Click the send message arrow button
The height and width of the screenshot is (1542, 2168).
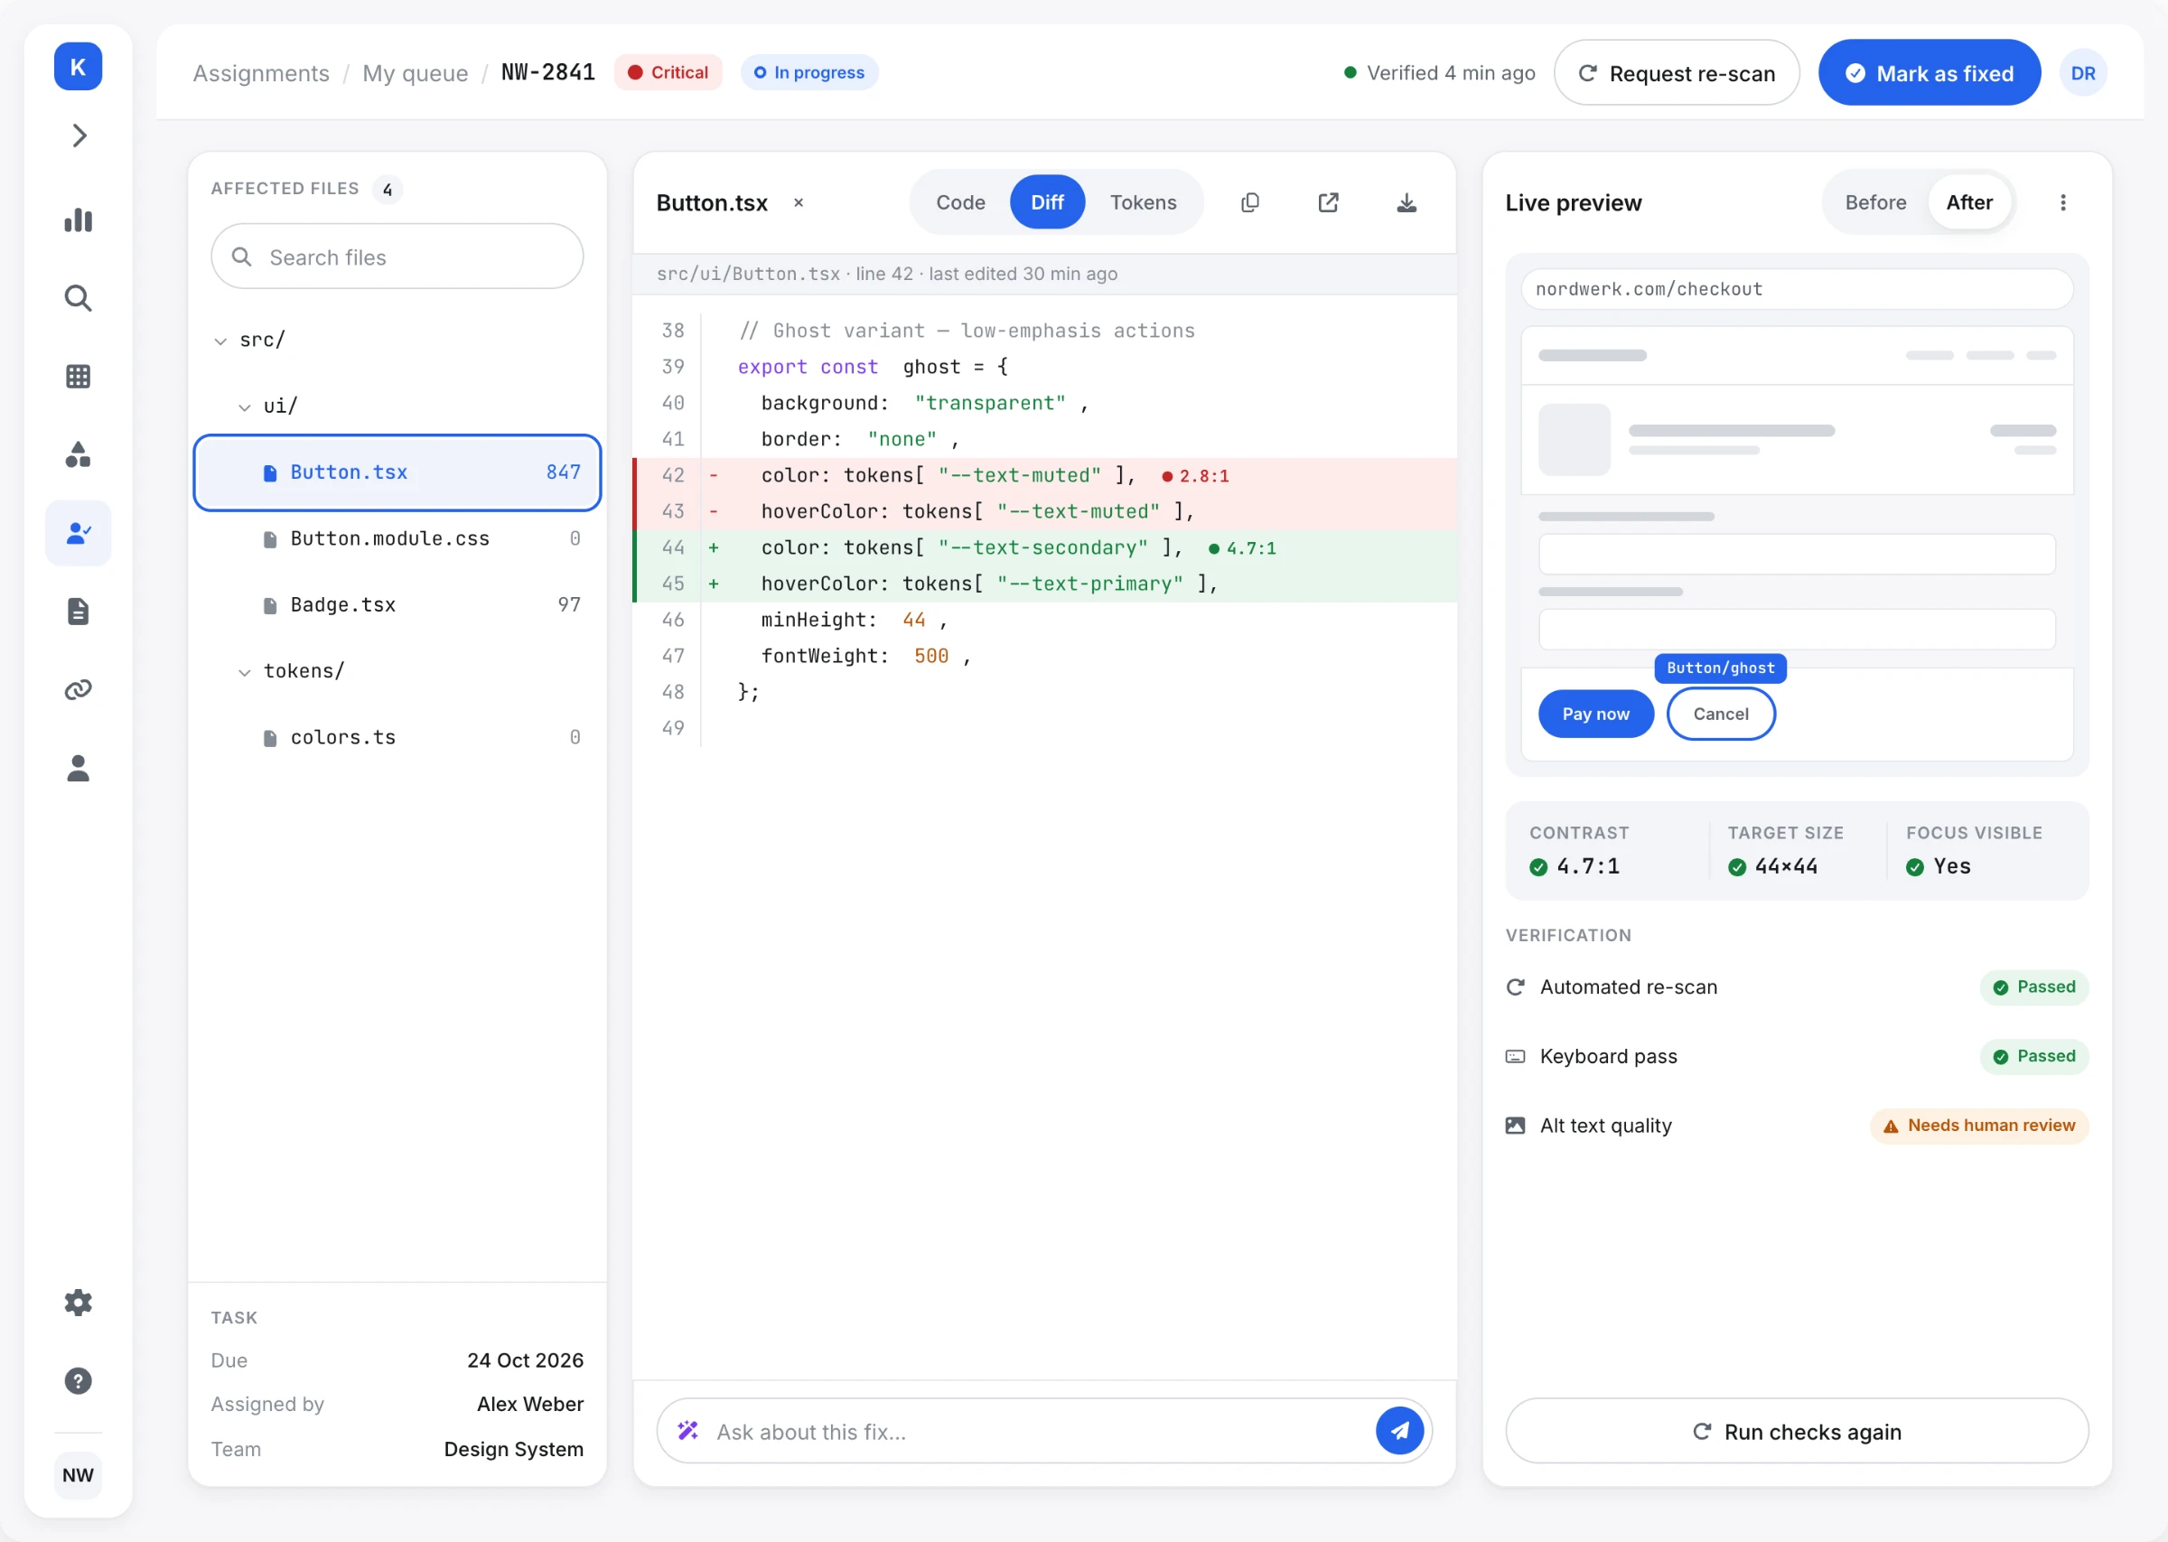(1400, 1431)
